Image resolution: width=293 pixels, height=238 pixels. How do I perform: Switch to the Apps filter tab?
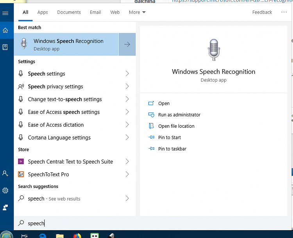(43, 13)
